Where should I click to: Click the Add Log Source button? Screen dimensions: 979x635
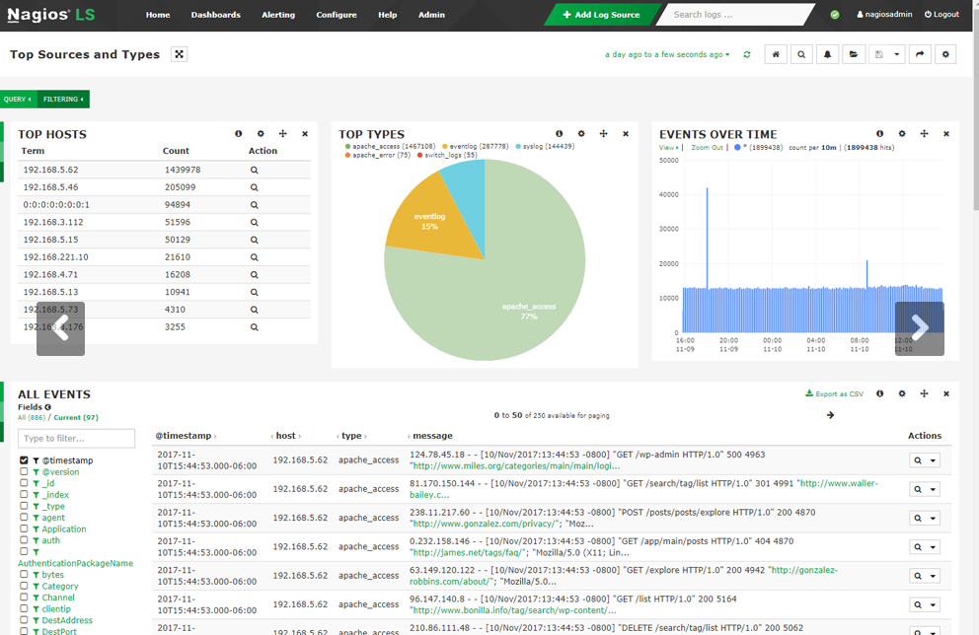[601, 14]
